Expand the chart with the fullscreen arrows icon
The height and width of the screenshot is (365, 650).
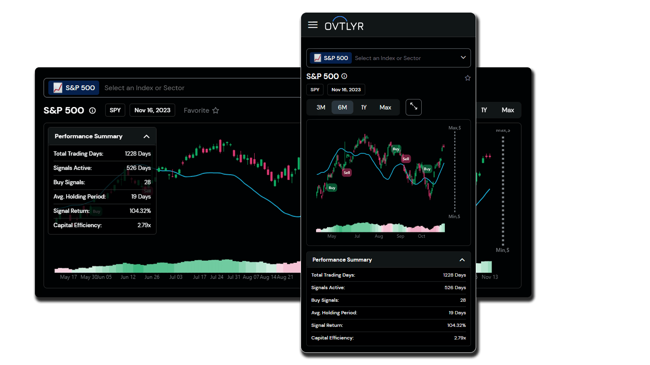click(414, 107)
